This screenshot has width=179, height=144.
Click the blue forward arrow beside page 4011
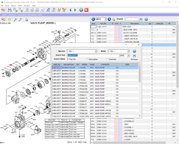(109, 19)
